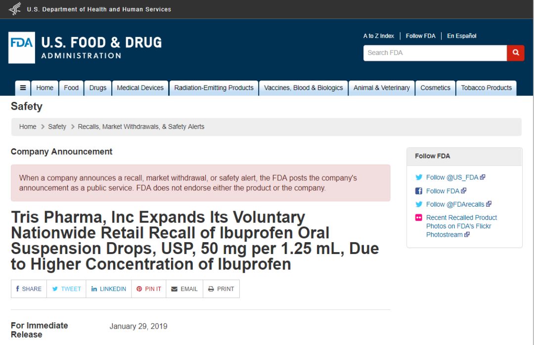Click the Follow FDA sidebar panel heading
The image size is (534, 345).
432,156
